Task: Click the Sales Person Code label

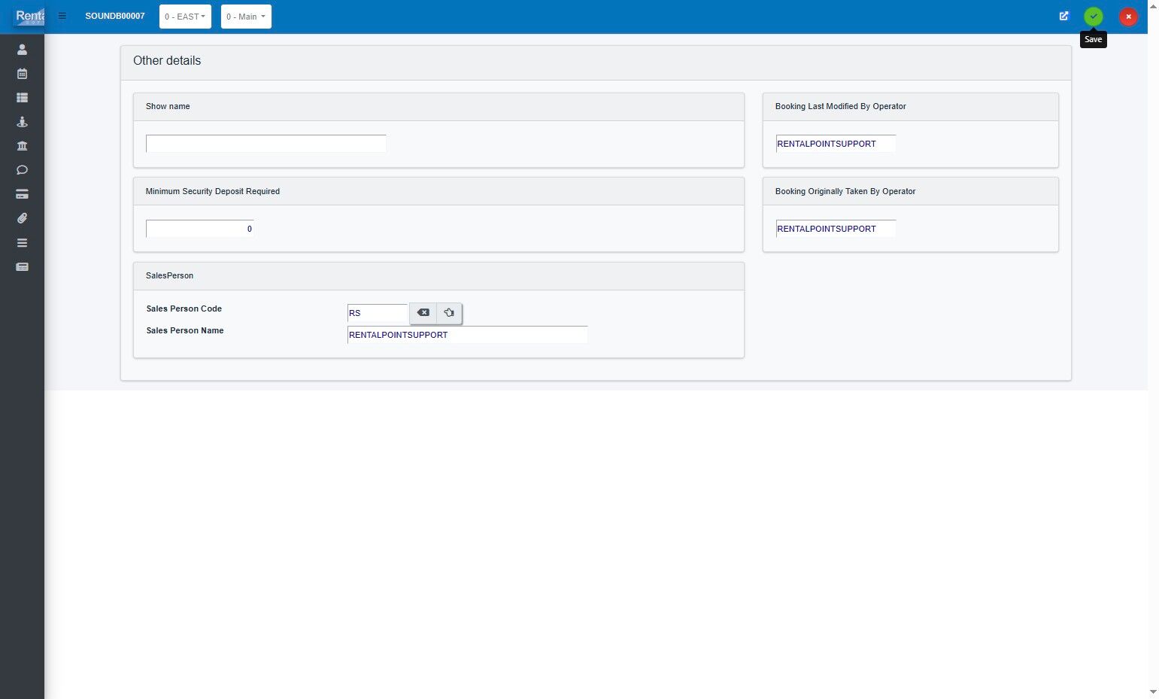Action: pos(184,309)
